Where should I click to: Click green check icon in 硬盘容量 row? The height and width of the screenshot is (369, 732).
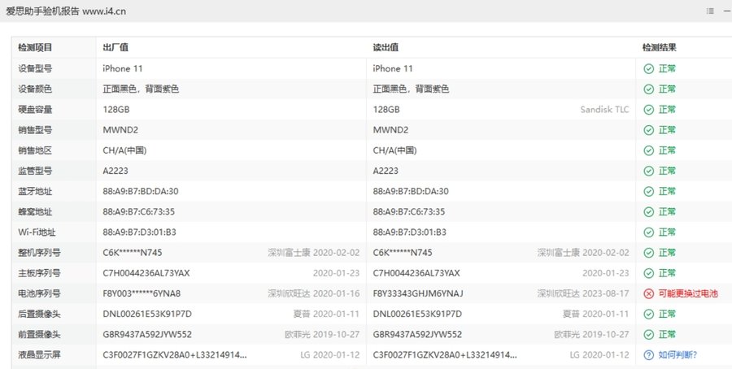(x=648, y=110)
